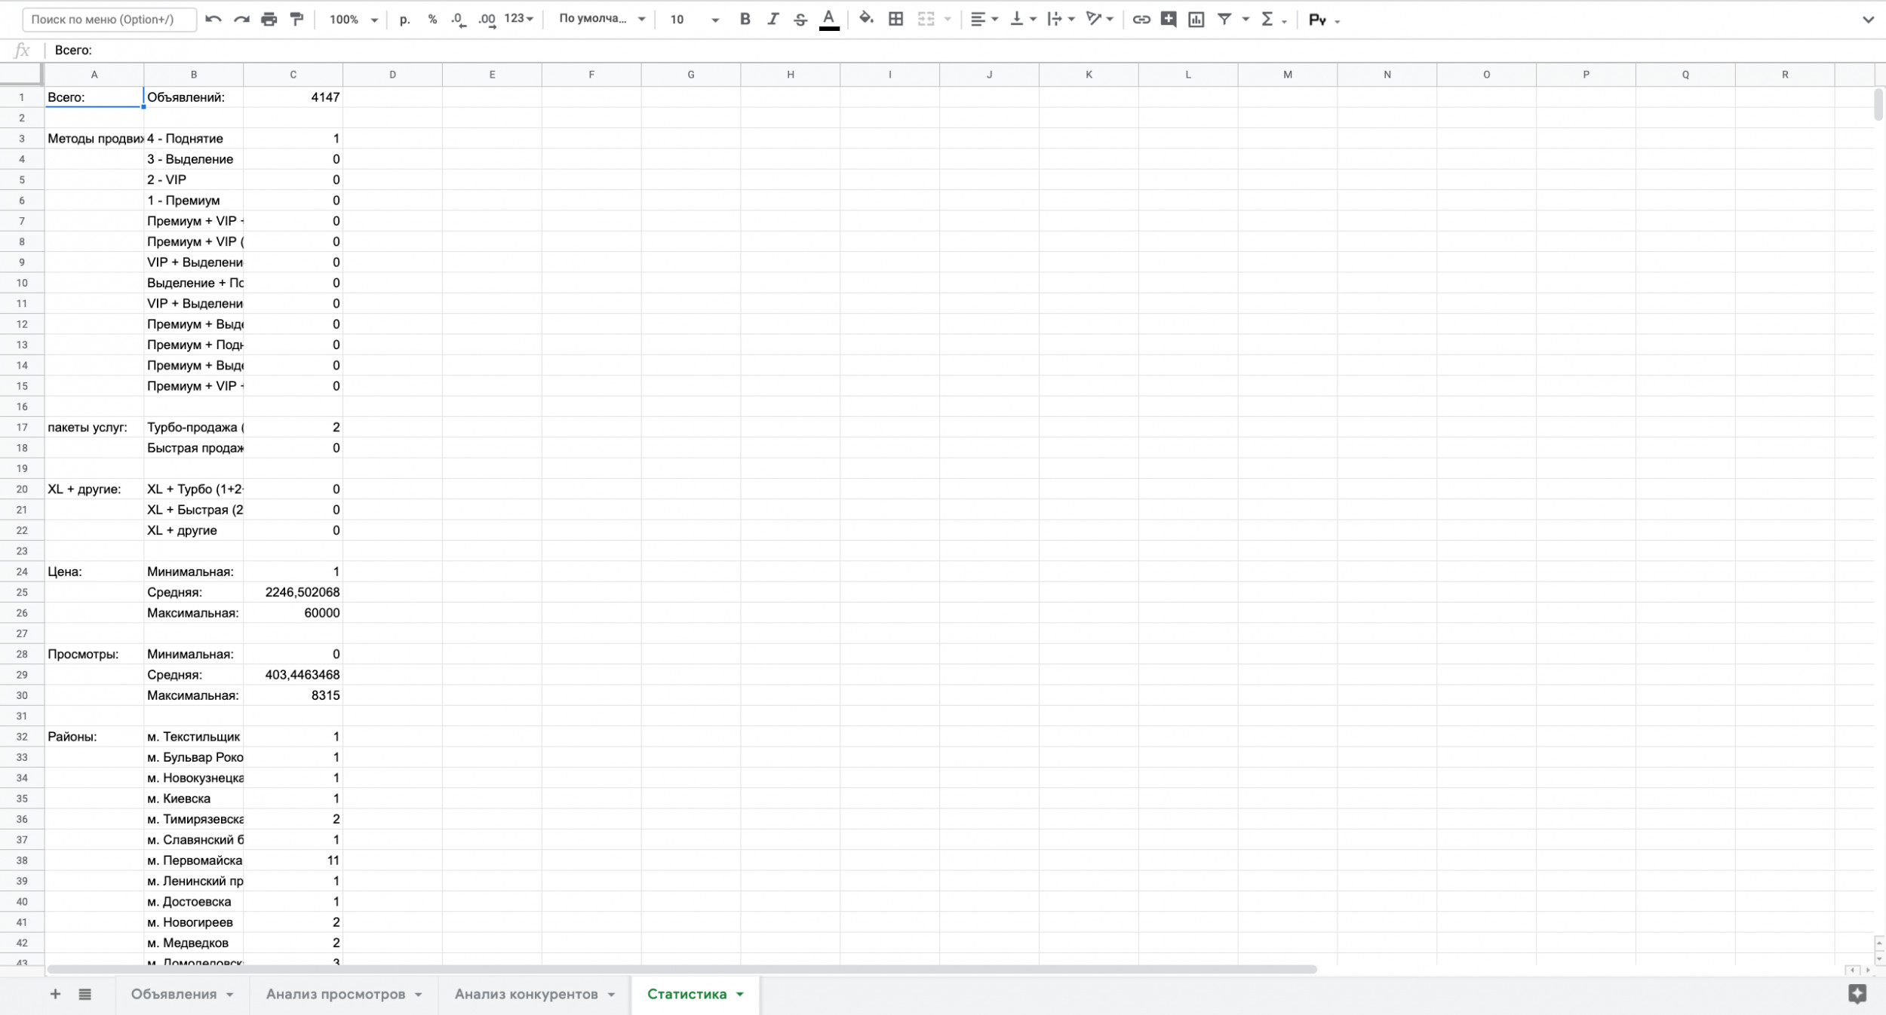Open the font size 10 dropdown

click(x=694, y=20)
